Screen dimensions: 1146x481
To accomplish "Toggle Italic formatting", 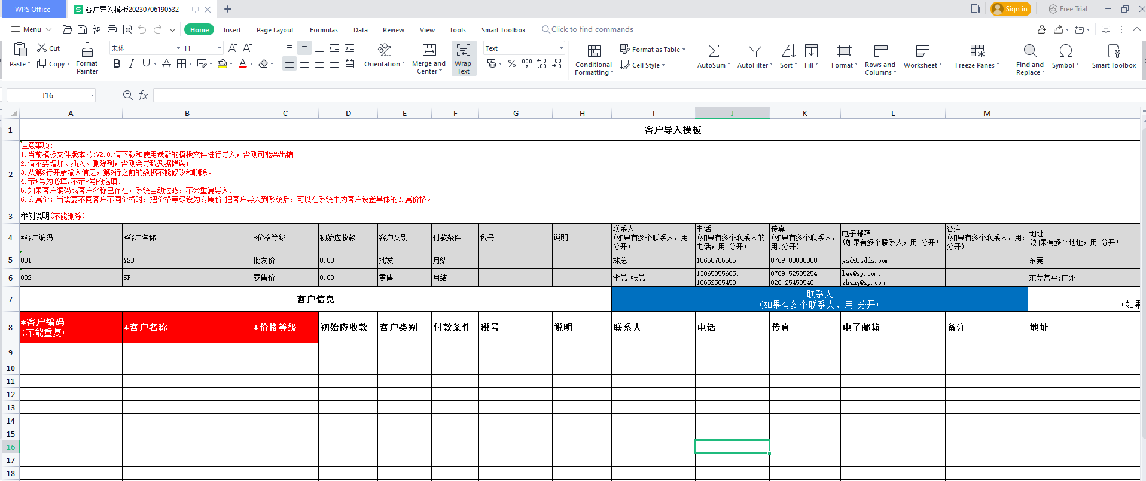I will click(x=131, y=64).
